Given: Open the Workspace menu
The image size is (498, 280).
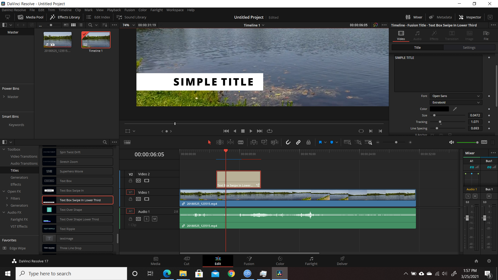Looking at the screenshot, I should pyautogui.click(x=175, y=10).
